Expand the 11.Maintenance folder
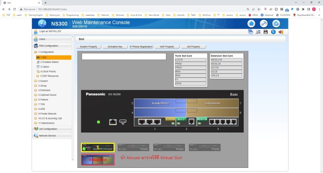 45,123
